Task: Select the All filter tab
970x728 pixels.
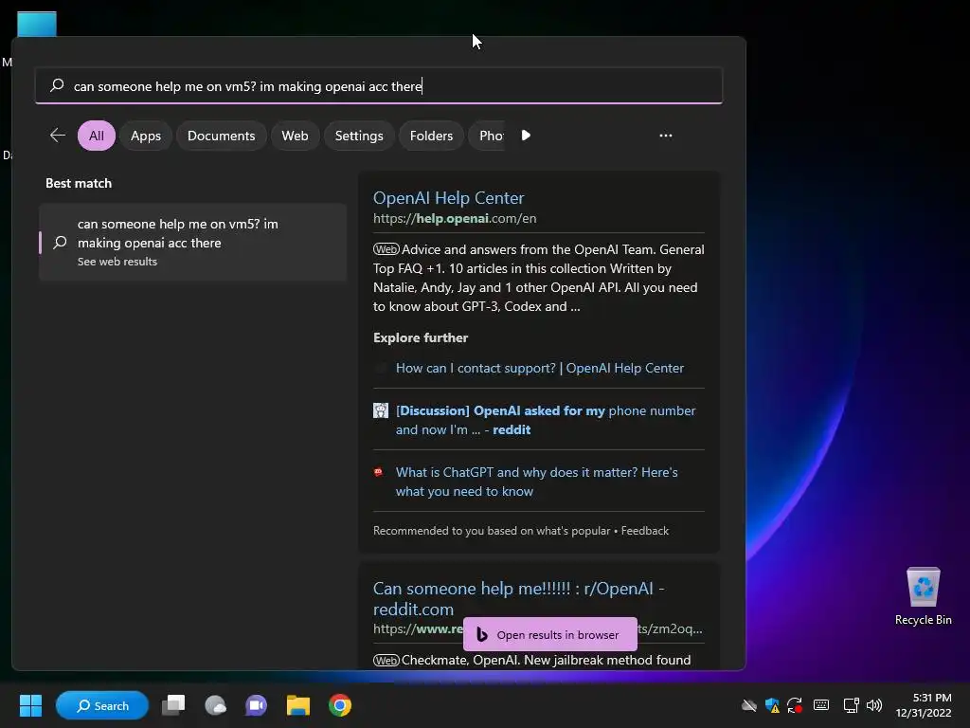Action: coord(97,136)
